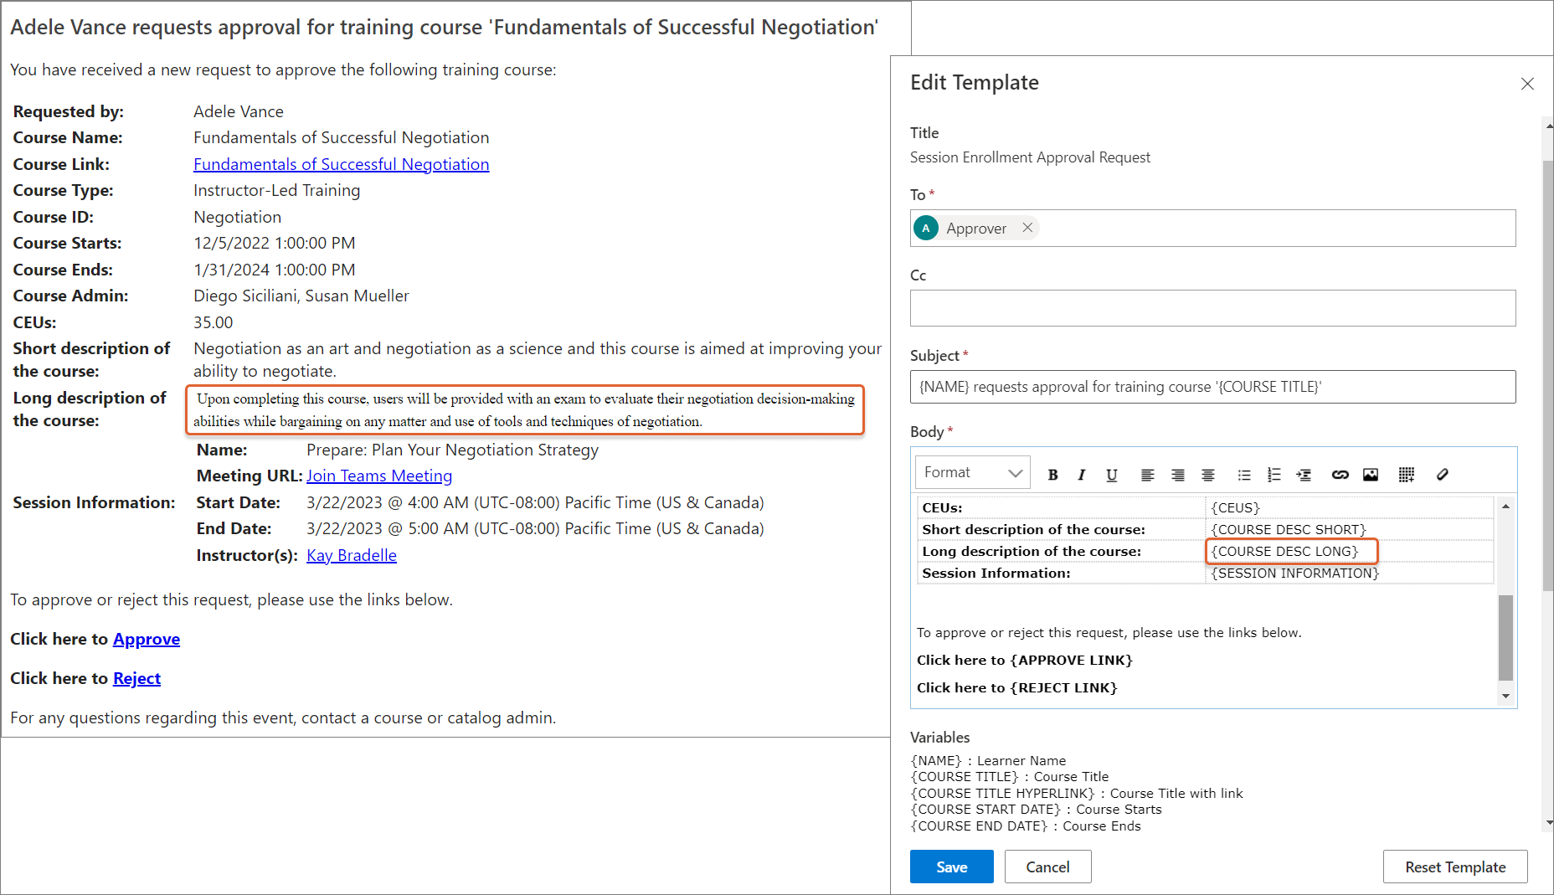Toggle underline formatting in body editor

click(1111, 475)
